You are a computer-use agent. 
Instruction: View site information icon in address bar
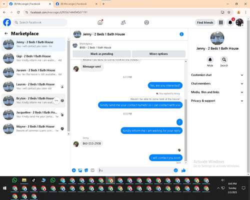(26, 12)
